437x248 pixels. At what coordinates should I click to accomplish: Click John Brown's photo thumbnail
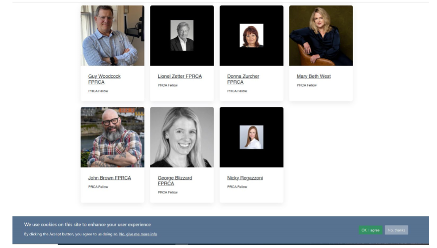(113, 137)
